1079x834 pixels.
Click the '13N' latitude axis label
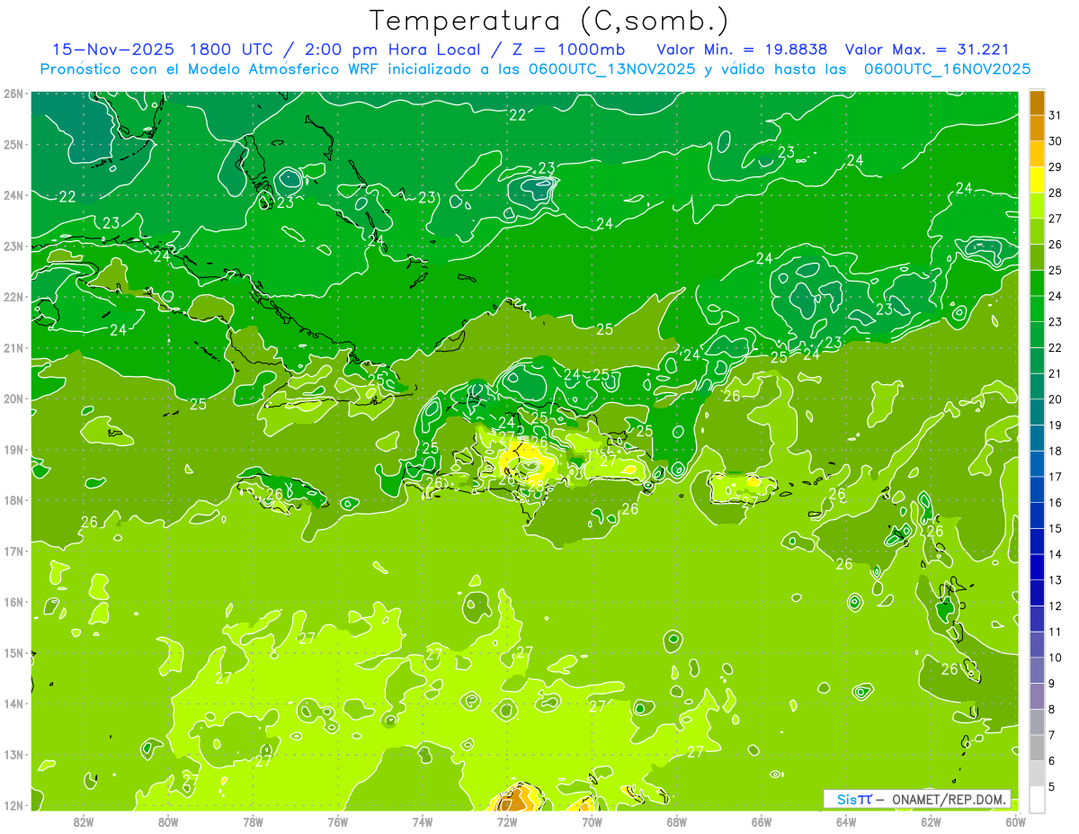pos(13,754)
